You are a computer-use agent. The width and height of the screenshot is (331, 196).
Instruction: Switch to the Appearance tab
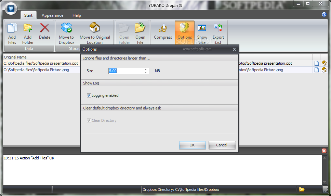pyautogui.click(x=52, y=15)
